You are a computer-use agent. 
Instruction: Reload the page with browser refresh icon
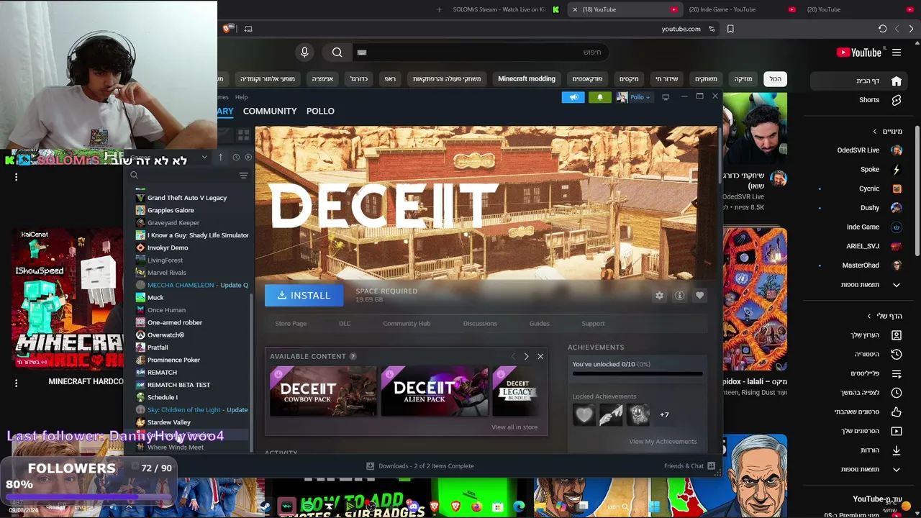(882, 29)
